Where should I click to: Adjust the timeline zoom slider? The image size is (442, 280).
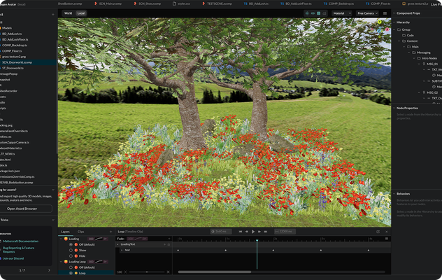pyautogui.click(x=147, y=272)
